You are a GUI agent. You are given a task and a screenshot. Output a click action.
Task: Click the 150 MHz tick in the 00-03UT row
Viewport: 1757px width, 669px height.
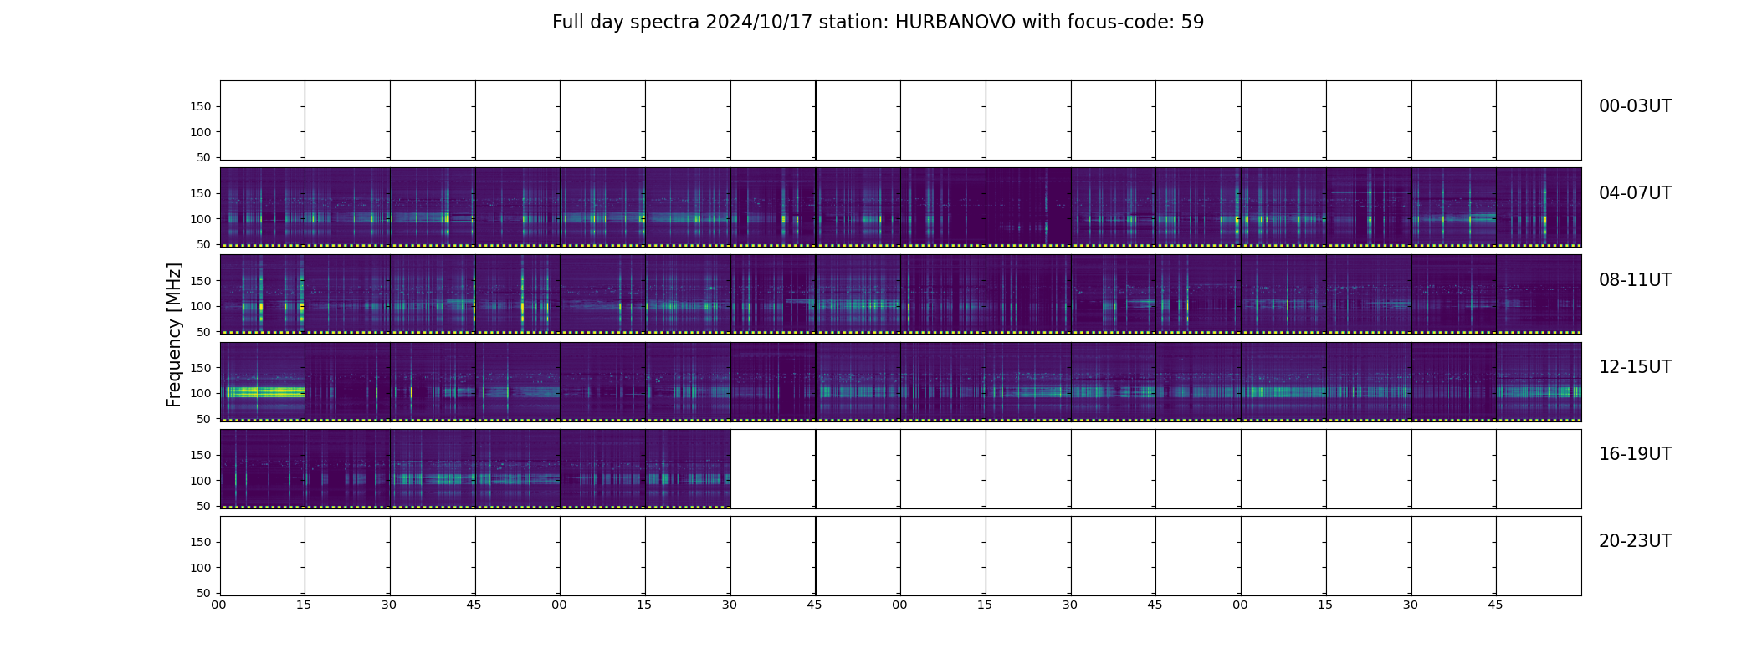point(201,106)
